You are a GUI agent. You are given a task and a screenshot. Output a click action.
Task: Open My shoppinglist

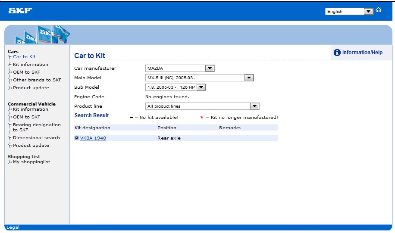click(31, 162)
